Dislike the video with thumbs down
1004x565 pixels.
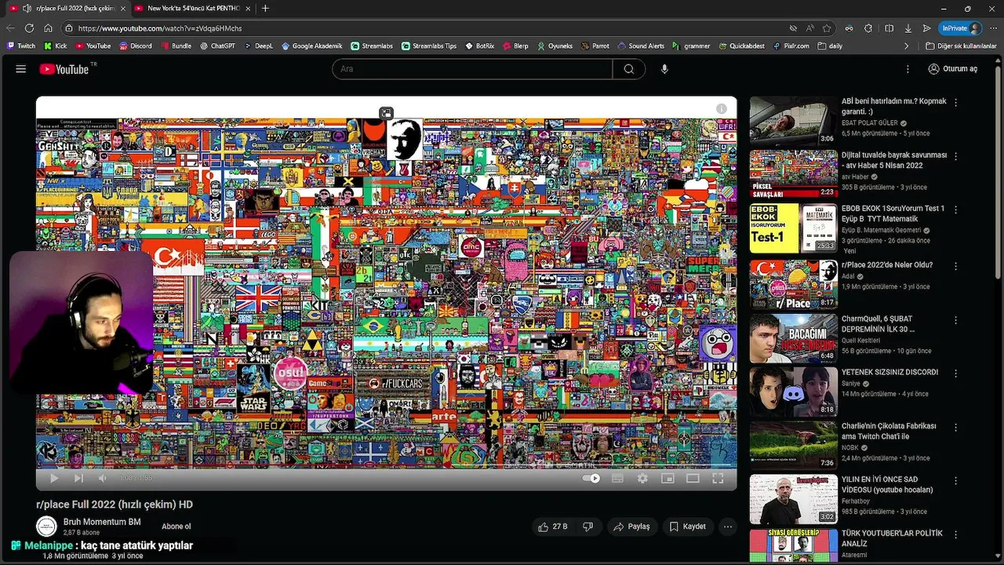[587, 527]
